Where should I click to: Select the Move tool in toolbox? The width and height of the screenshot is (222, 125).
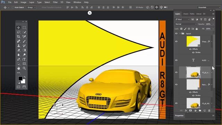point(18,28)
